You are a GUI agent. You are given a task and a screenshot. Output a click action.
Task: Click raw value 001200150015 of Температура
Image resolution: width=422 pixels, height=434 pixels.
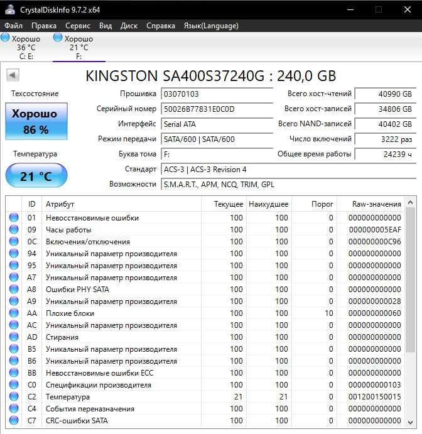[x=375, y=397]
